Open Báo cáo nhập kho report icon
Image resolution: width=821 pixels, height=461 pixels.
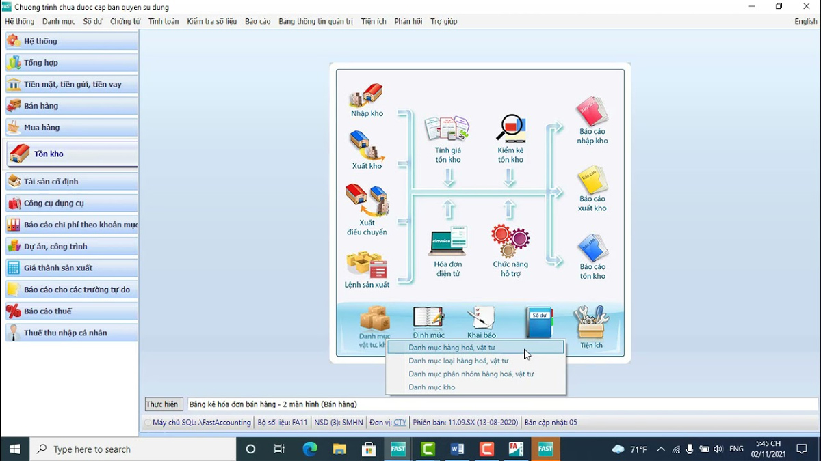tap(592, 111)
